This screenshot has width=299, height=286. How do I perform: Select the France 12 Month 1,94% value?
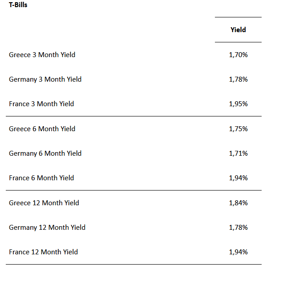[x=238, y=252]
